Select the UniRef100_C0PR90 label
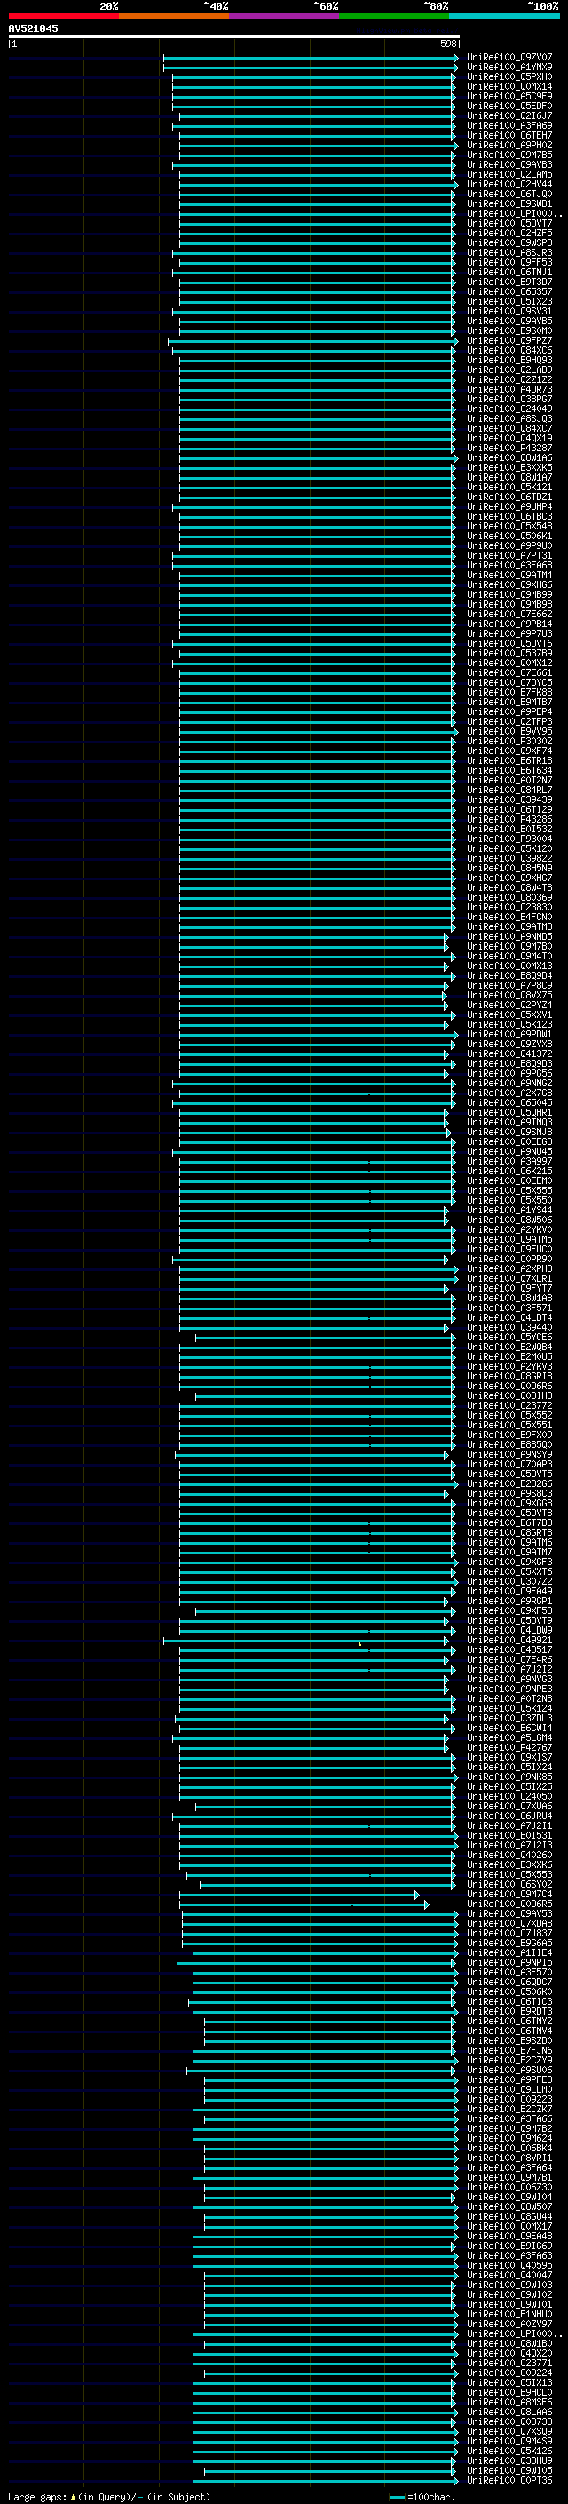Screen dimensions: 568x2504 tap(509, 1260)
